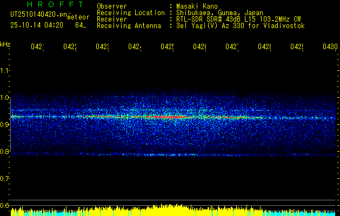Click the 1.1 kHz frequency label

click(x=4, y=70)
